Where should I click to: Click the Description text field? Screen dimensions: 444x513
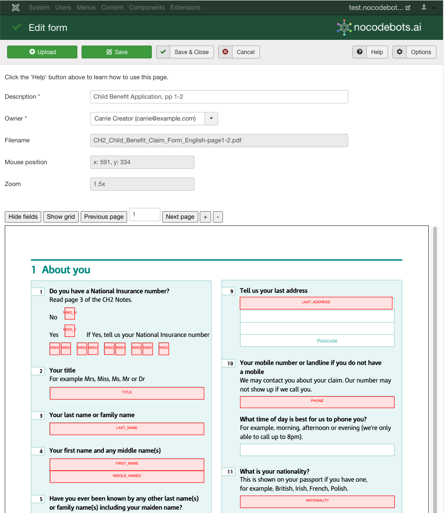219,97
